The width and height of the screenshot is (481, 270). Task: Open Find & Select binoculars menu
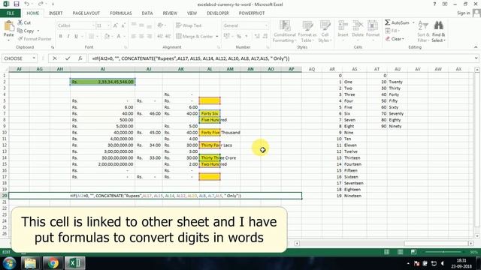click(x=438, y=31)
